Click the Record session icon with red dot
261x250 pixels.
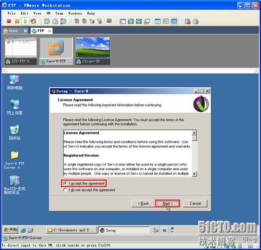pos(187,21)
